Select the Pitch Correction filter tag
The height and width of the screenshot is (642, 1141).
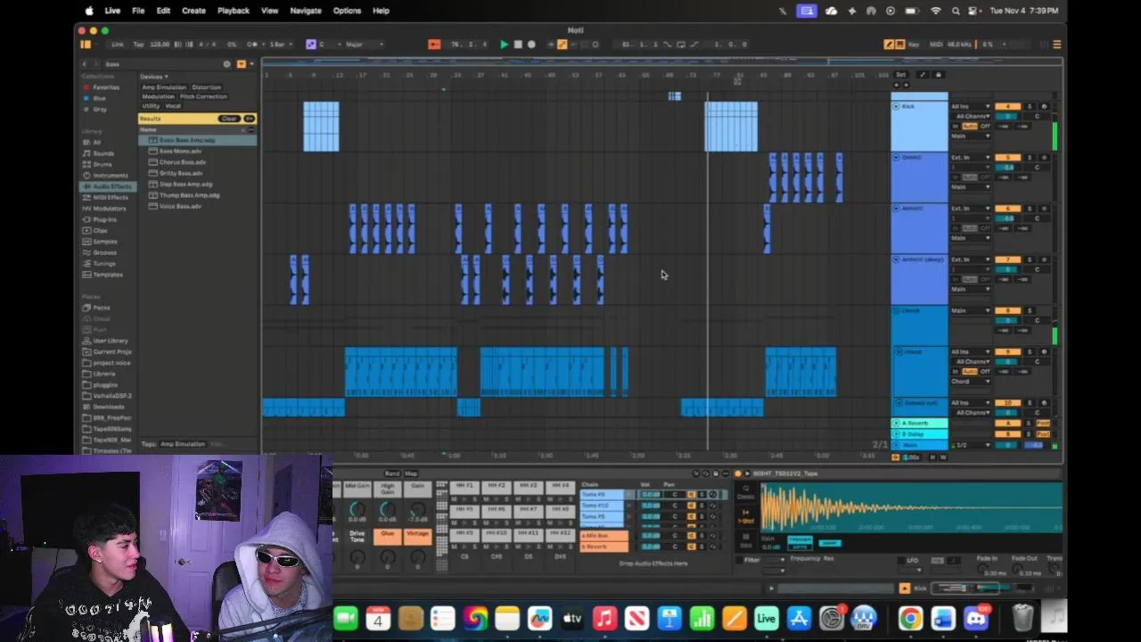[x=203, y=96]
